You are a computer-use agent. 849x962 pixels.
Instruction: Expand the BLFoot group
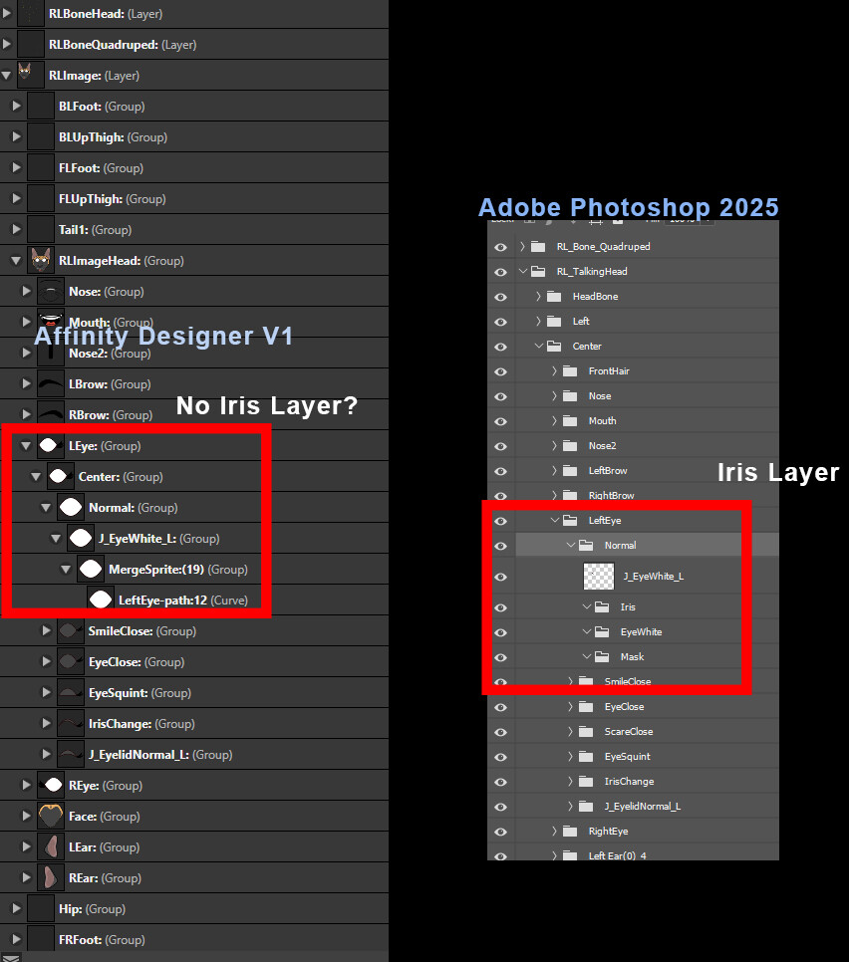coord(17,107)
